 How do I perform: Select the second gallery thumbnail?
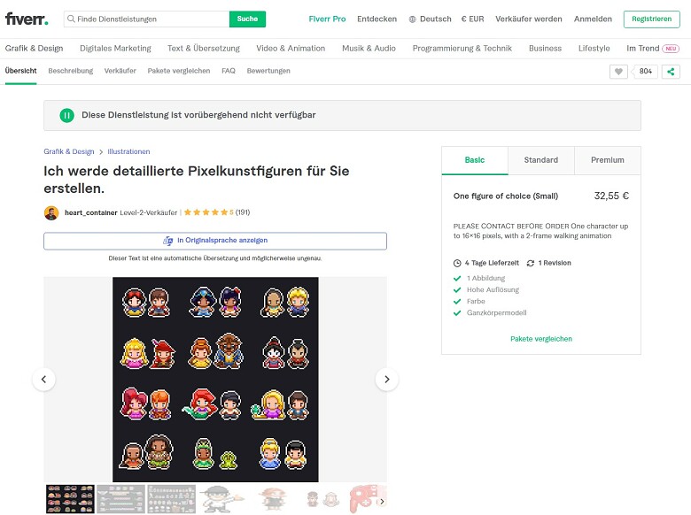pos(120,499)
